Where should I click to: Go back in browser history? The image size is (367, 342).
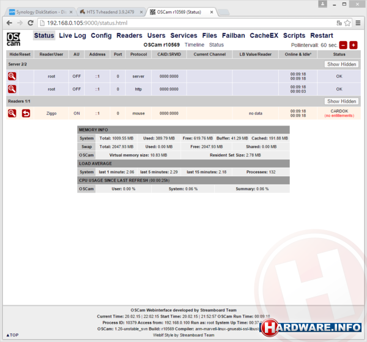pyautogui.click(x=9, y=23)
